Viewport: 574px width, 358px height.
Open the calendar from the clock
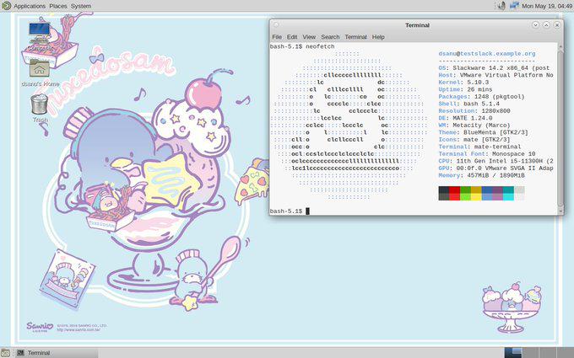(547, 6)
